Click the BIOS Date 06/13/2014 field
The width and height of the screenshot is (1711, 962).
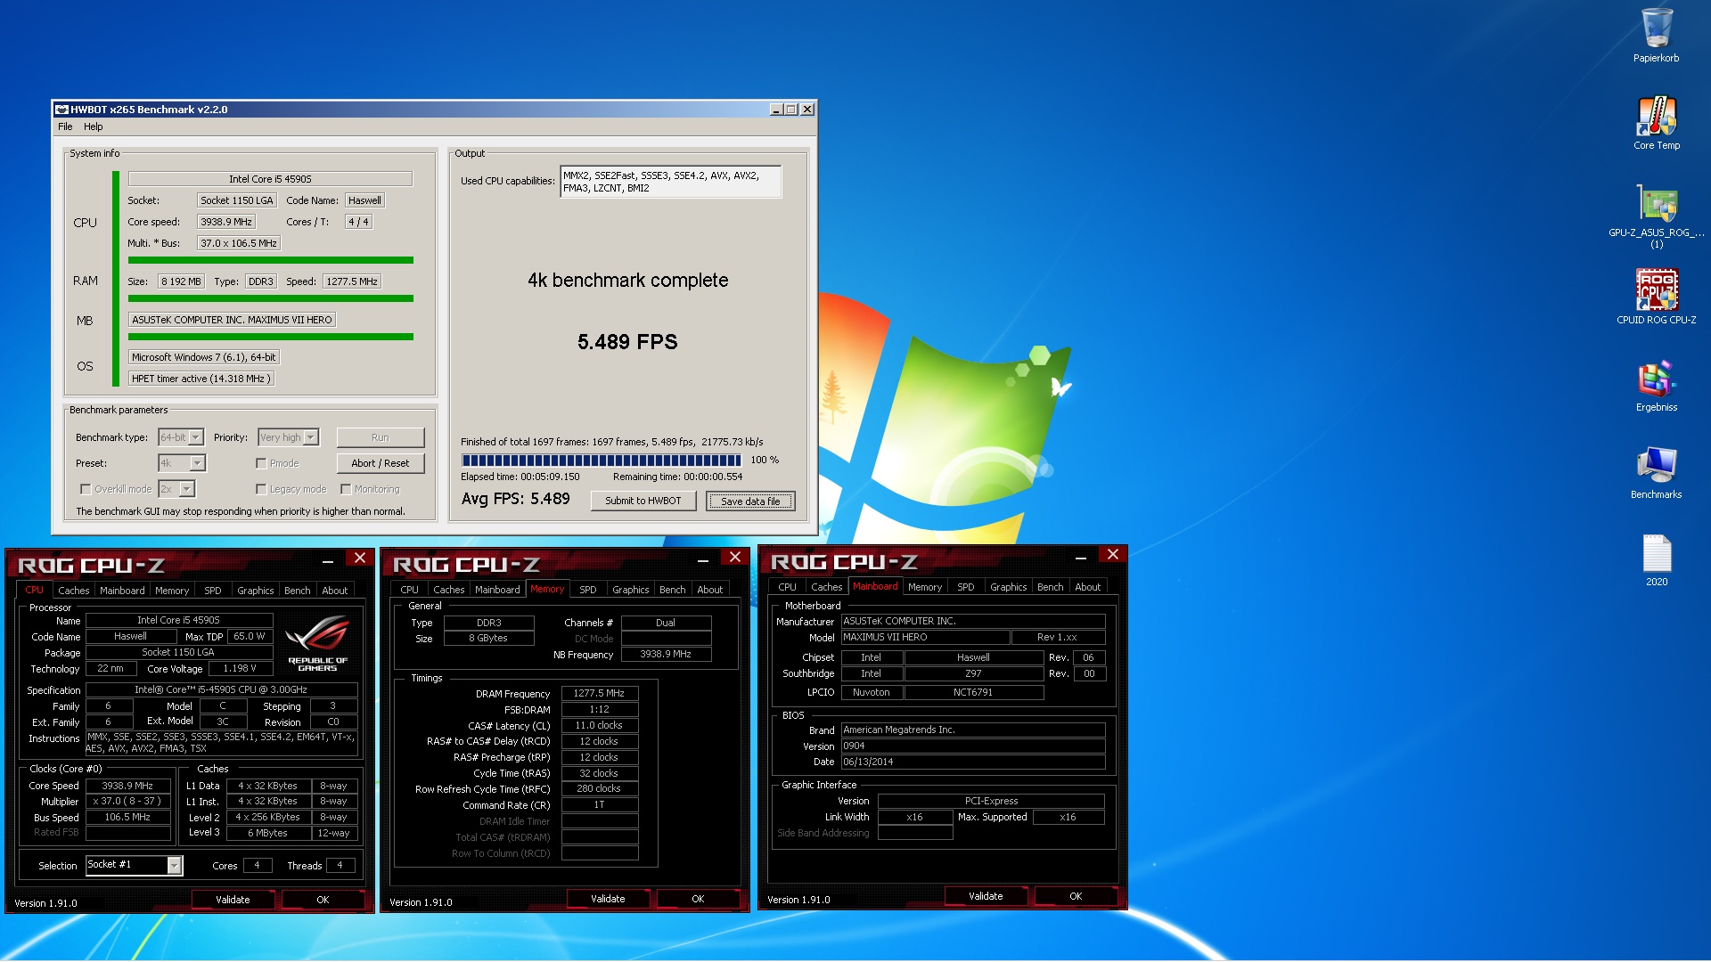click(x=973, y=762)
